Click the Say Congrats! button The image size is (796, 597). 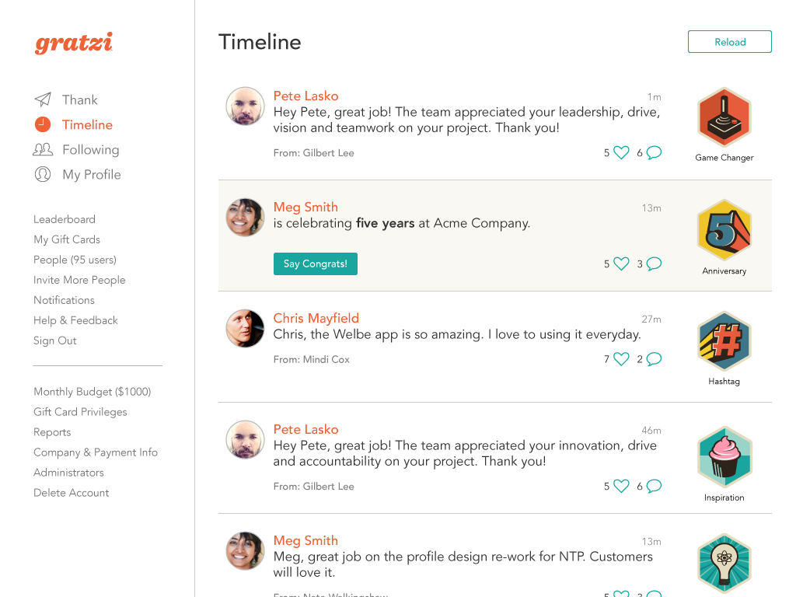tap(316, 264)
